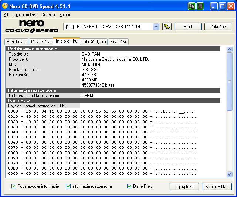Click the 4.27 GB capacity value
This screenshot has height=197, width=237.
point(89,75)
